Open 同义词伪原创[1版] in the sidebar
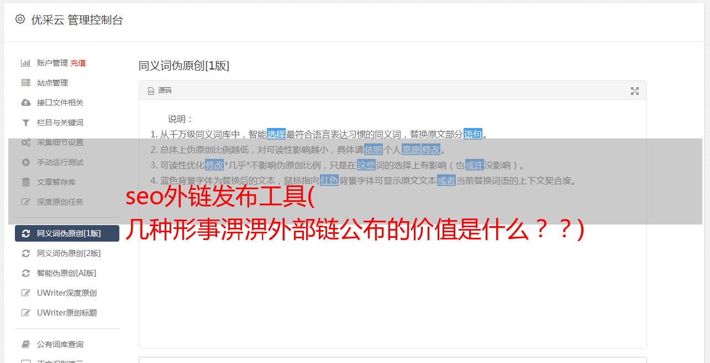Screen dimensions: 710x363 [x=67, y=233]
